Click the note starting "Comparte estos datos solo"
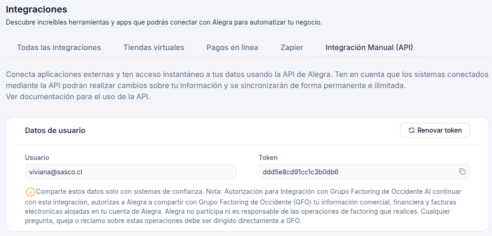Viewport: 492px width, 236px height. tap(244, 206)
